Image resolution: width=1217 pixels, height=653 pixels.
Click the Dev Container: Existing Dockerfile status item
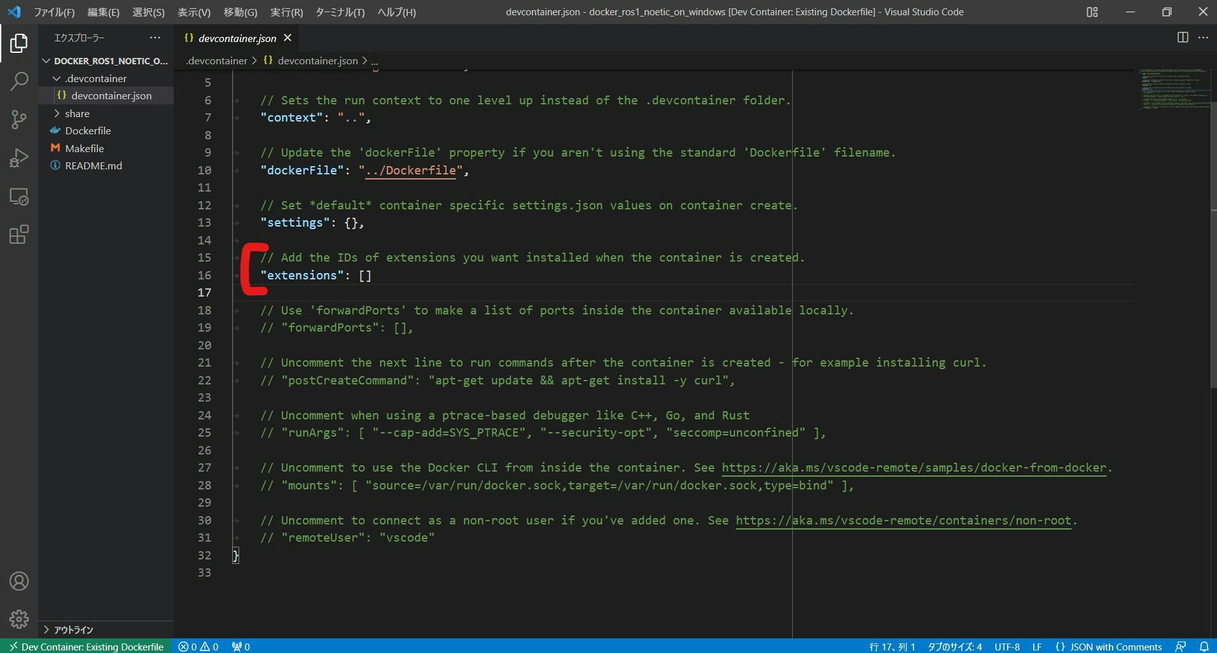(x=86, y=646)
